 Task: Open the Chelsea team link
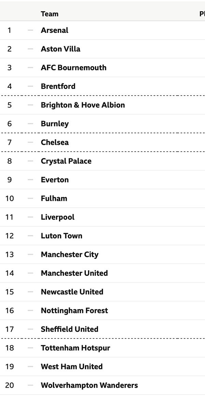tap(55, 142)
